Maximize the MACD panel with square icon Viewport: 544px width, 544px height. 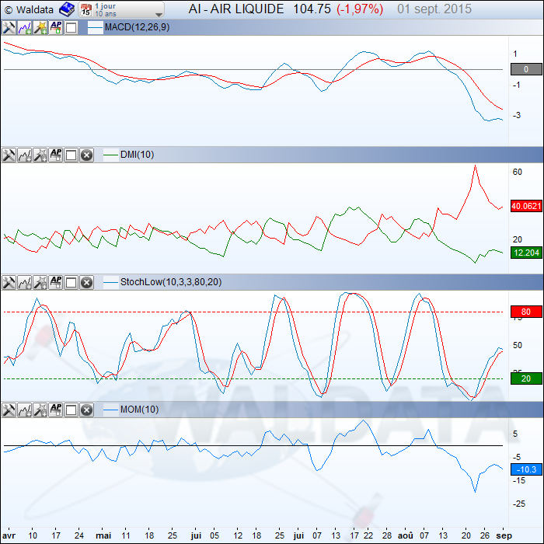coord(71,28)
